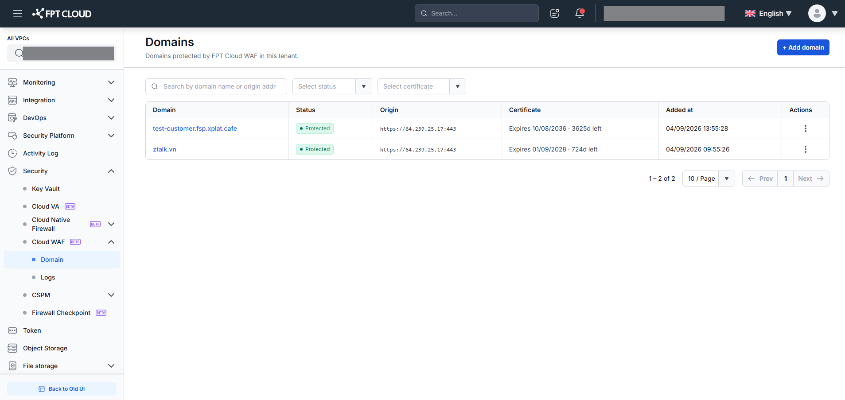This screenshot has width=845, height=400.
Task: Open the Select certificate dropdown
Action: point(421,86)
